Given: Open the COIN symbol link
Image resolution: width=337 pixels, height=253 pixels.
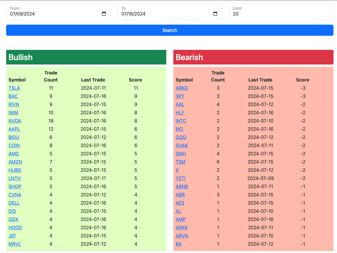Looking at the screenshot, I should (x=14, y=146).
